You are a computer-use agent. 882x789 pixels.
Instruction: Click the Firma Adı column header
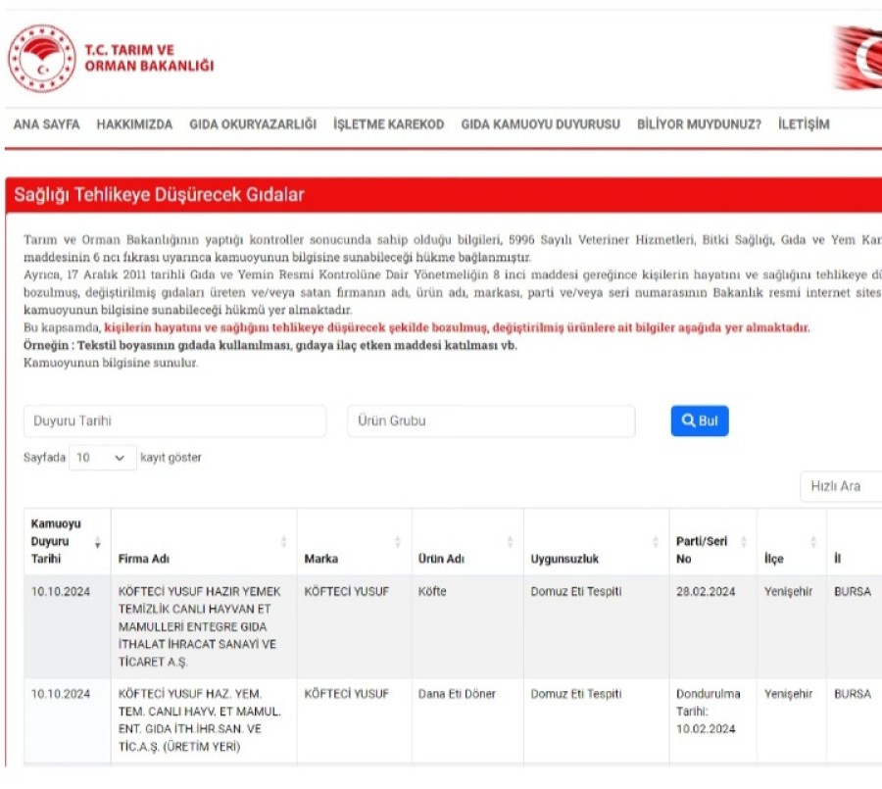(204, 541)
